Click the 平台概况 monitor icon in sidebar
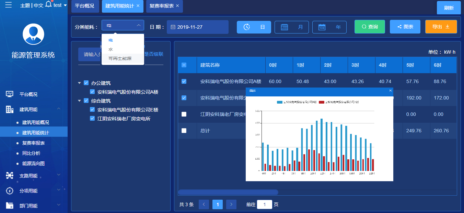This screenshot has width=464, height=213. (x=10, y=94)
